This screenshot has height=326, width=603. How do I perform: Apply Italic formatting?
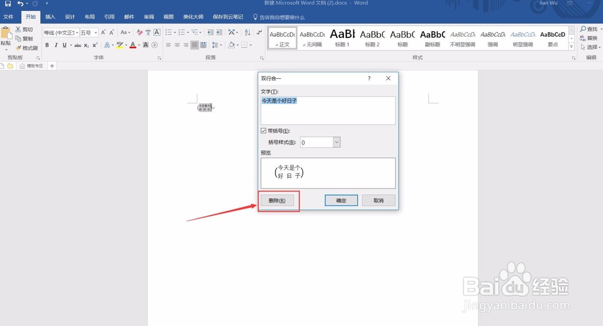[x=55, y=45]
